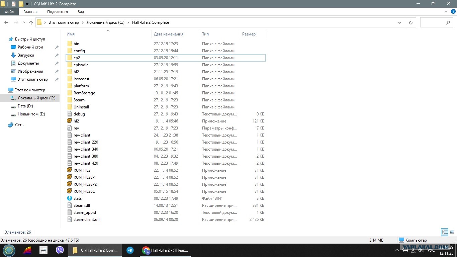Go up to the parent folder

tap(31, 22)
